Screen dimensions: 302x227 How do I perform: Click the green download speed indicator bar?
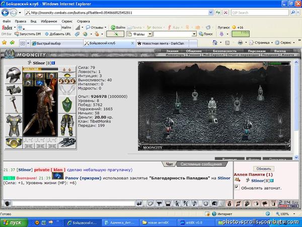pyautogui.click(x=241, y=34)
